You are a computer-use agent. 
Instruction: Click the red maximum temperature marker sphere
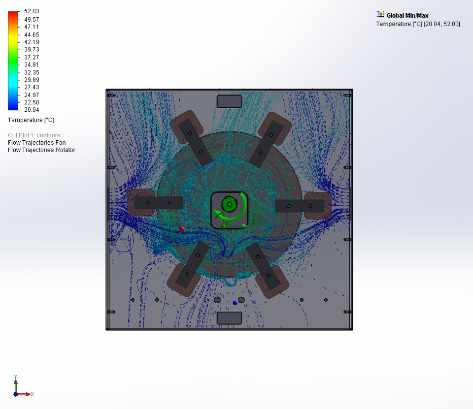[x=182, y=229]
